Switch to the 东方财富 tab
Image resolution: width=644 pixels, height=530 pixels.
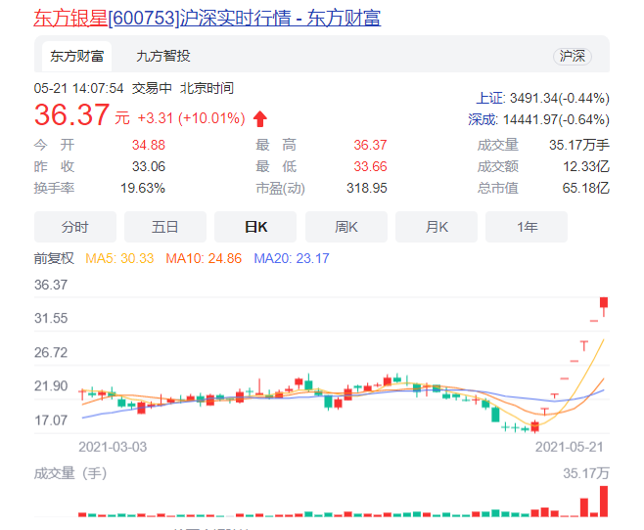76,56
